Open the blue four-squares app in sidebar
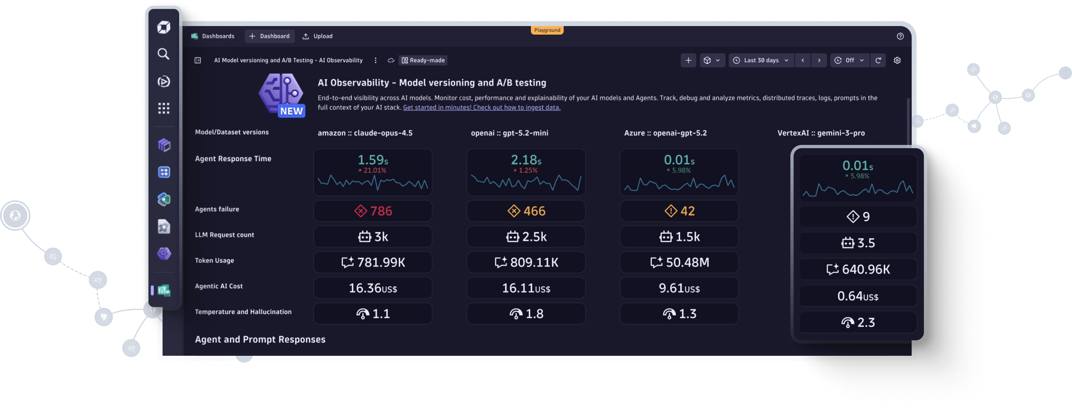This screenshot has width=1072, height=416. [x=164, y=172]
